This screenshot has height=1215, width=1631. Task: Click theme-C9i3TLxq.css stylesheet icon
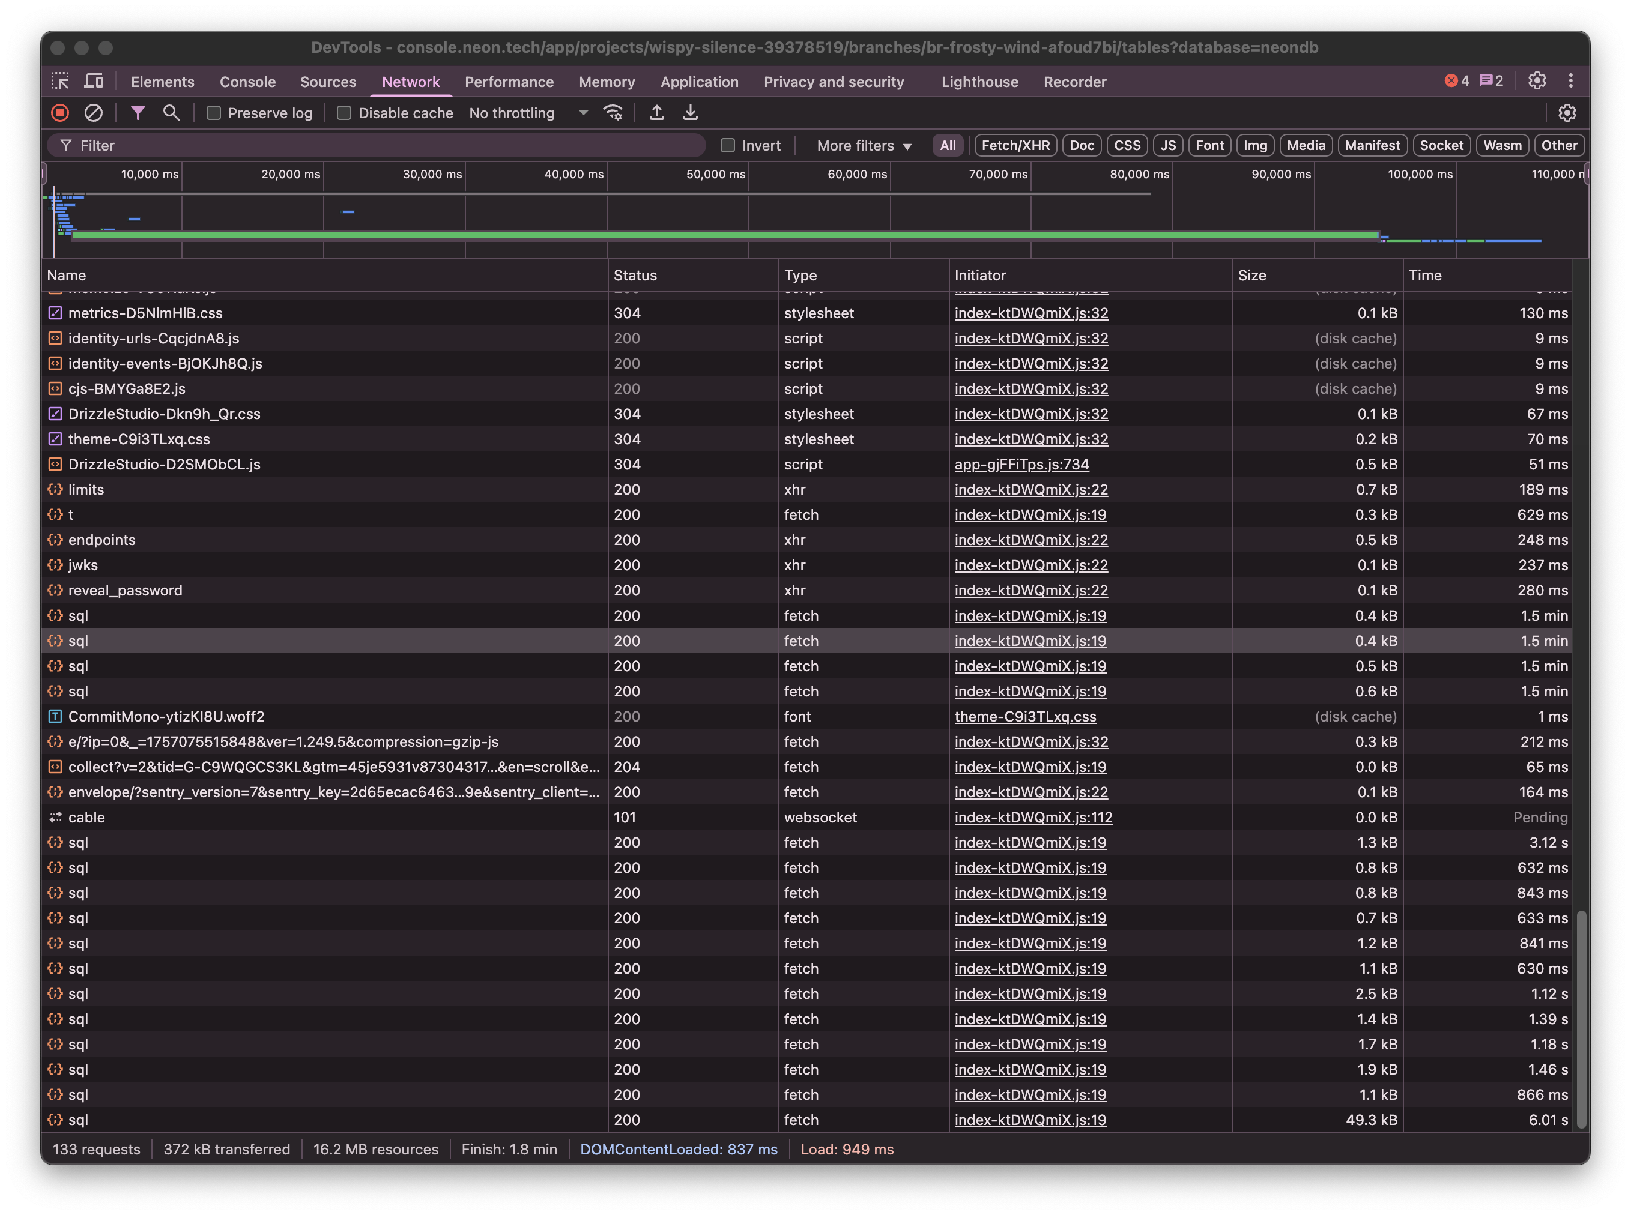point(55,439)
